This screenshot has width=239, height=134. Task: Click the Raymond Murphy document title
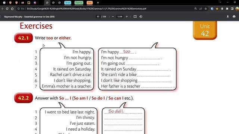[x=29, y=16]
